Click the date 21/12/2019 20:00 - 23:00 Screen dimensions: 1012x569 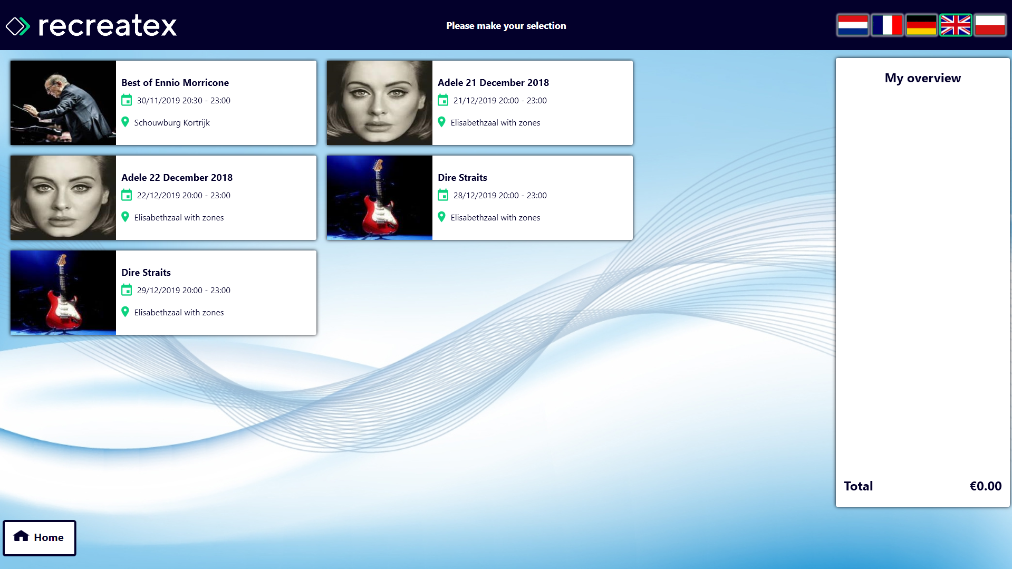(500, 101)
